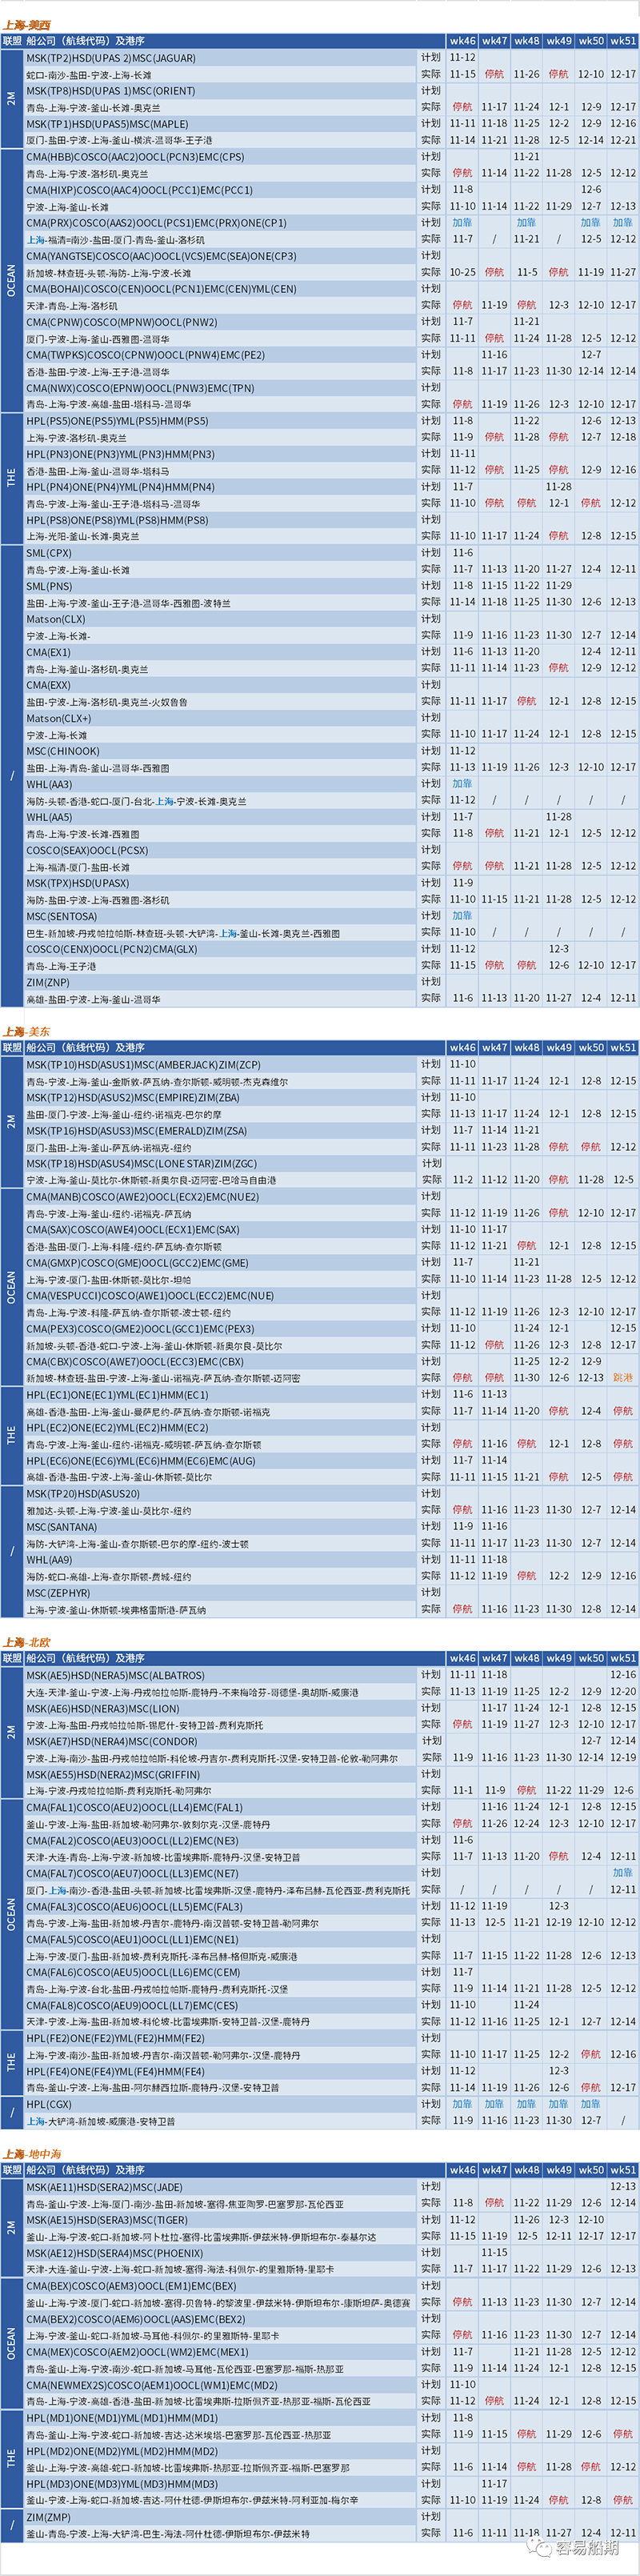Screen dimensions: 640x2576
Task: Select the 上海-地中海 section heading
Action: [32, 2154]
